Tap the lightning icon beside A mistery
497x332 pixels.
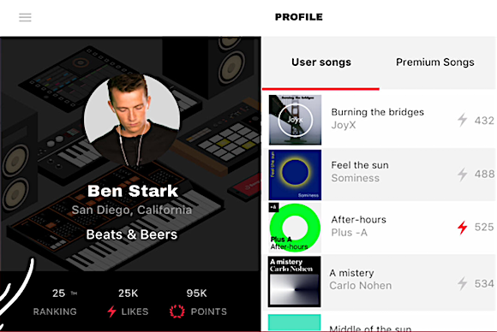click(463, 283)
